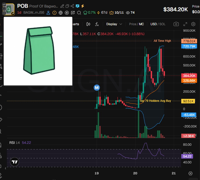
Task: Click the 54.22 purple RSI axis tag
Action: [187, 156]
